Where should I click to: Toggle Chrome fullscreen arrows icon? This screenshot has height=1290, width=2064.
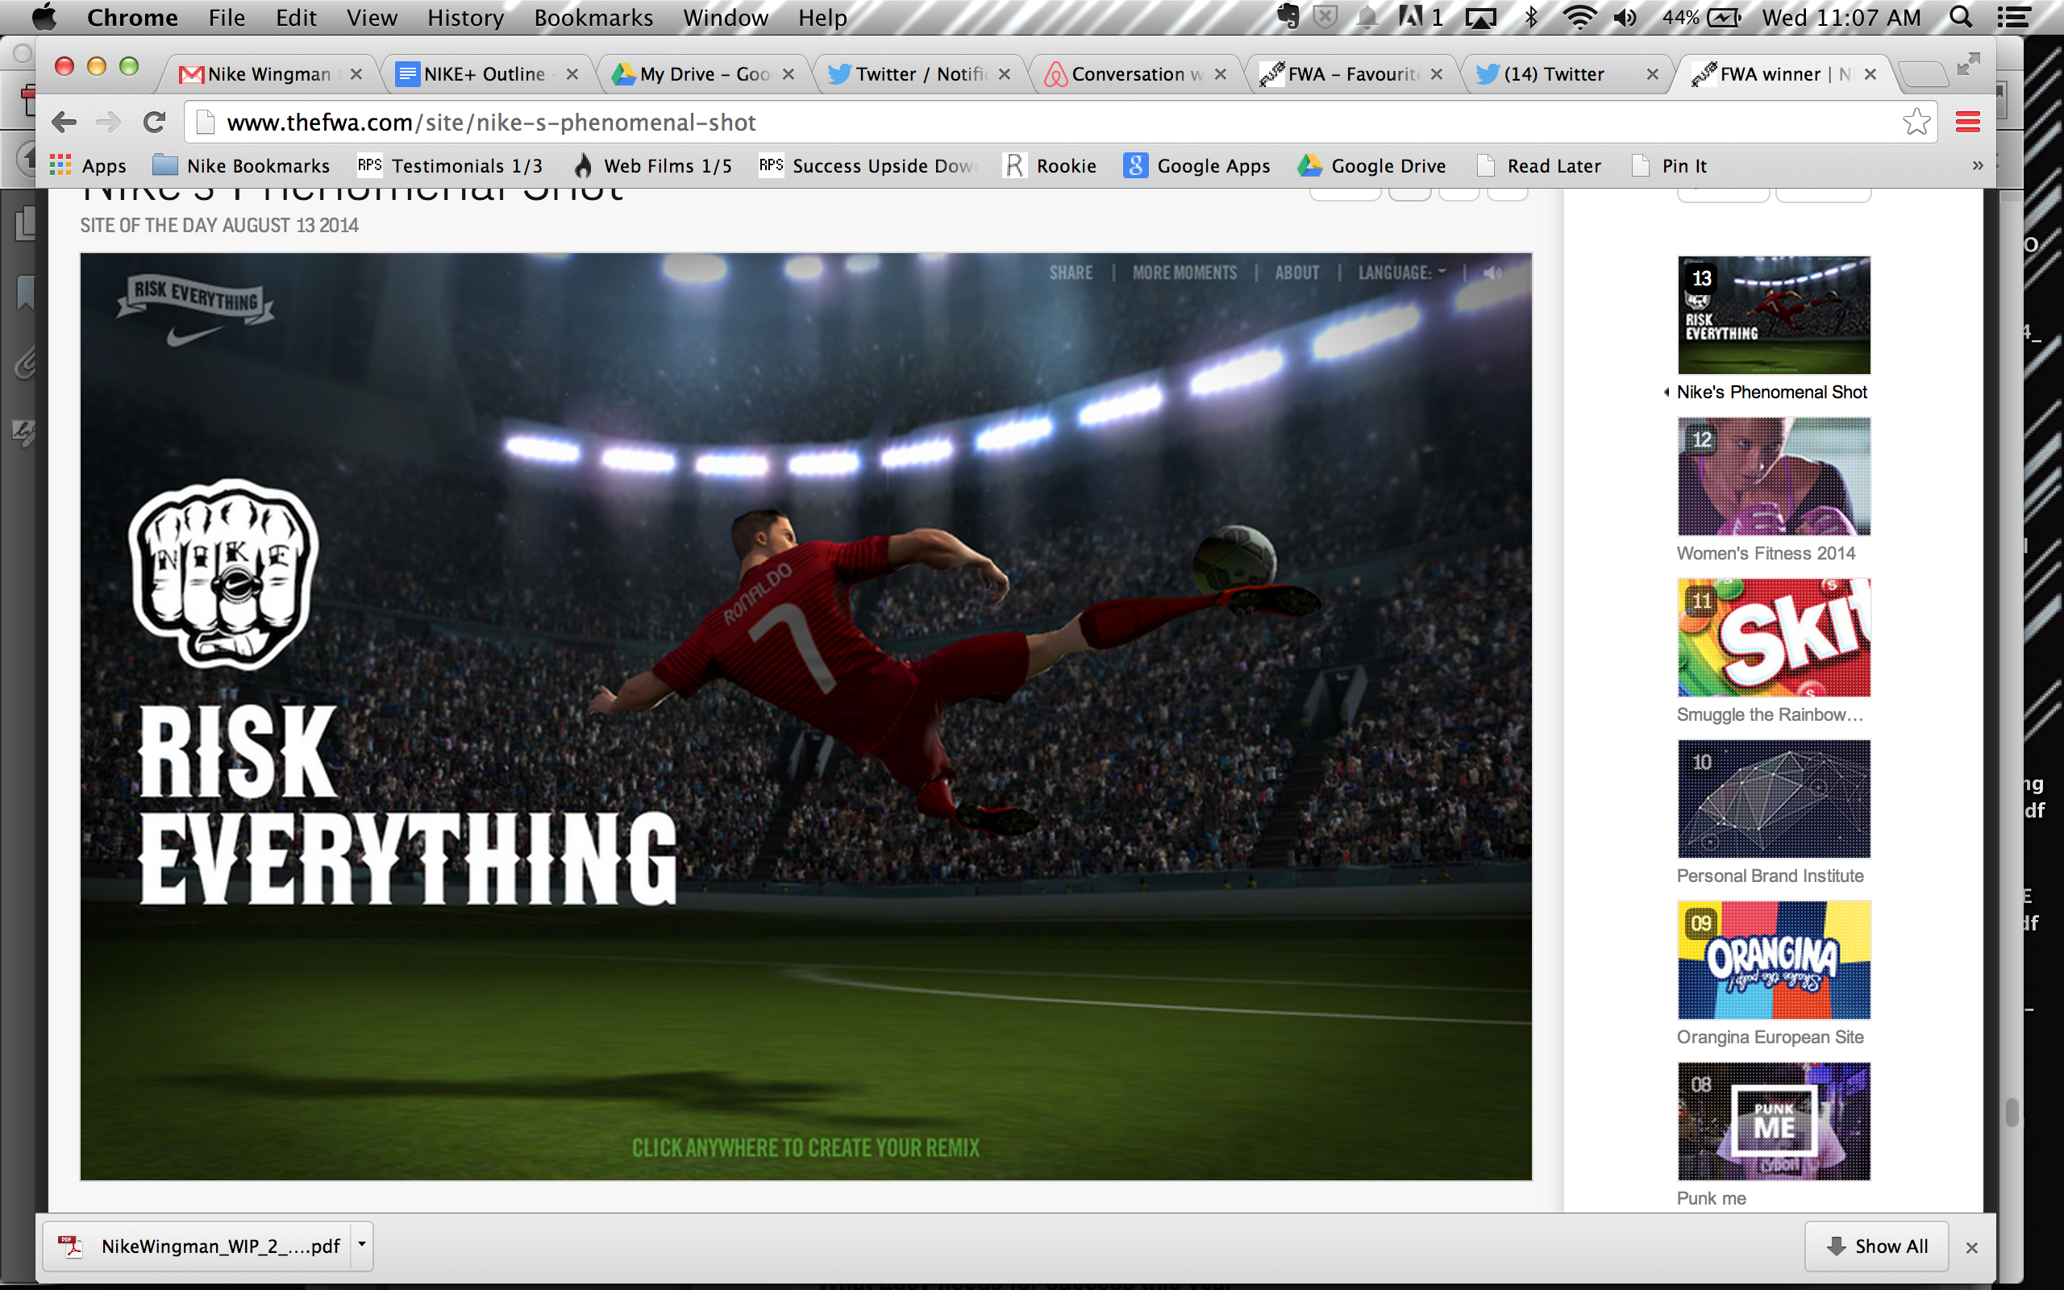[x=1969, y=64]
